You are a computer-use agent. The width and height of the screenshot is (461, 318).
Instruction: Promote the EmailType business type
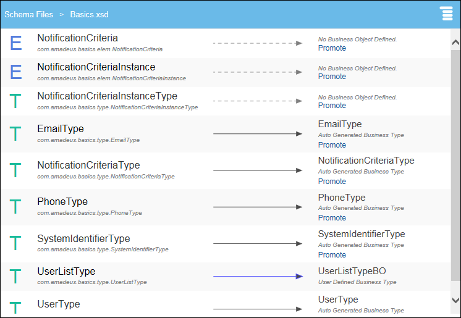(332, 145)
